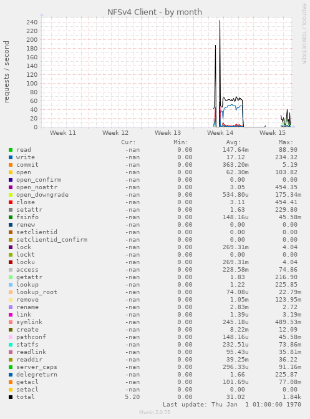Screen dimensions: 310x419
Task: Click the Last update timestamp line
Action: [x=232, y=405]
